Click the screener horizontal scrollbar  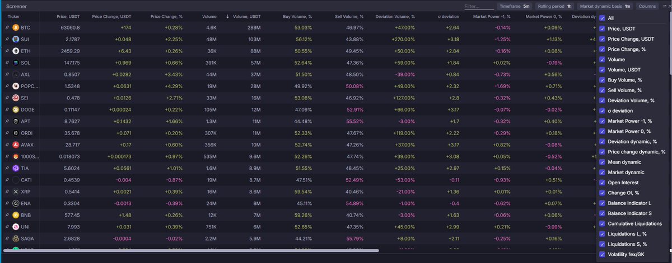[192, 251]
